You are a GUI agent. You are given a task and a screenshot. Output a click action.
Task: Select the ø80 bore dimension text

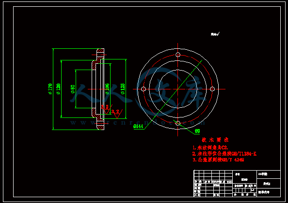click(x=73, y=89)
